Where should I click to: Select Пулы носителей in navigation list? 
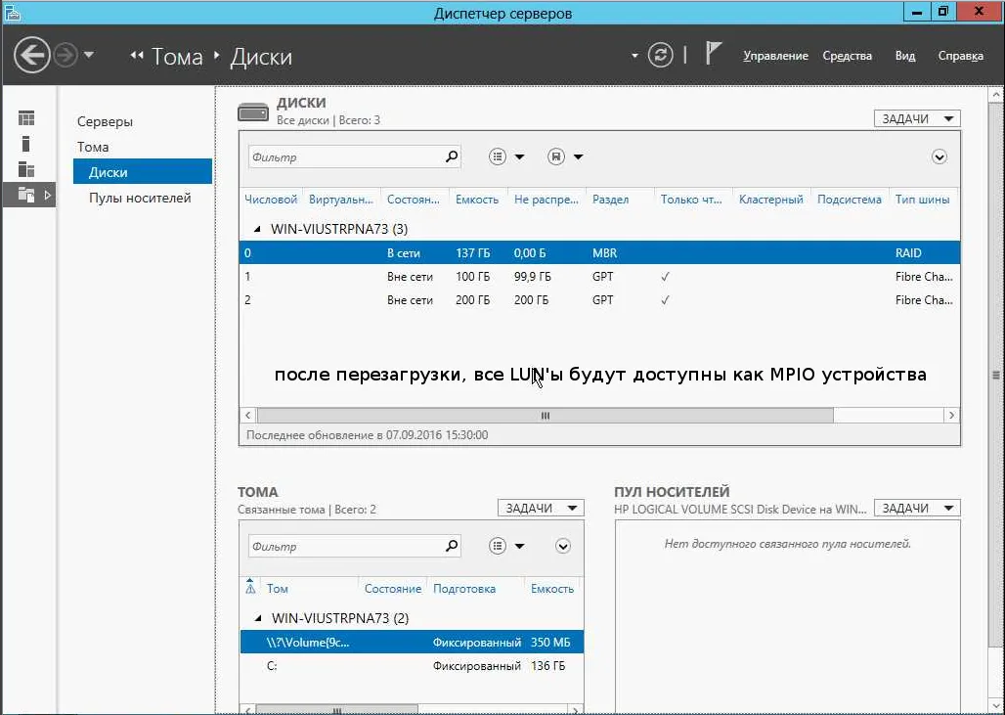[140, 198]
